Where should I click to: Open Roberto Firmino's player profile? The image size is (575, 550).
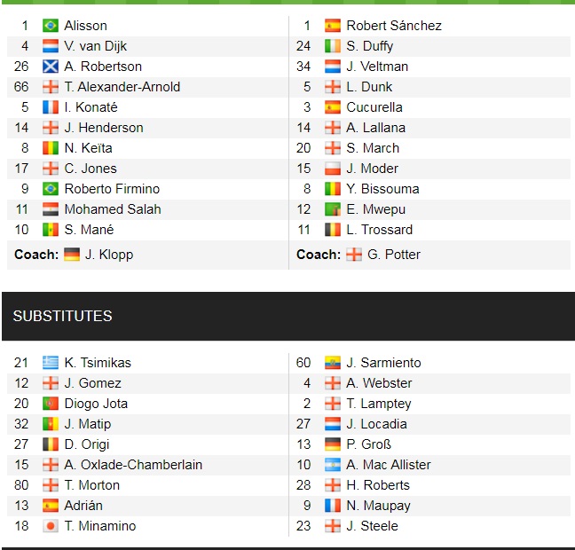112,189
